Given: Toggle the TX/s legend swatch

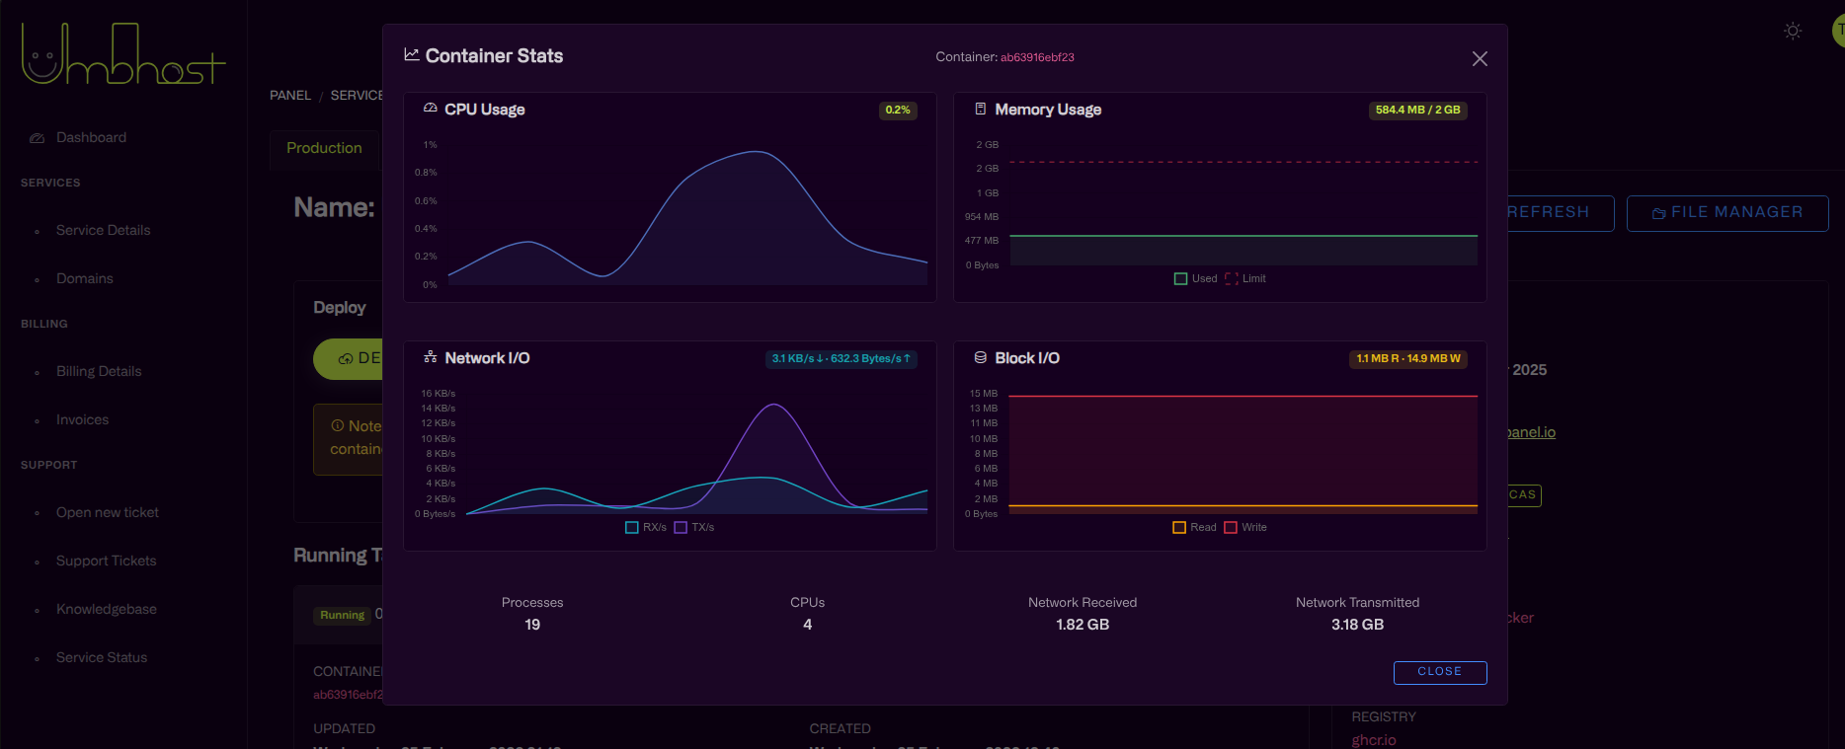Looking at the screenshot, I should (x=681, y=528).
